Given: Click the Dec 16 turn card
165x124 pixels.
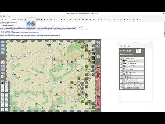Looking at the screenshot, I should [x=138, y=51].
